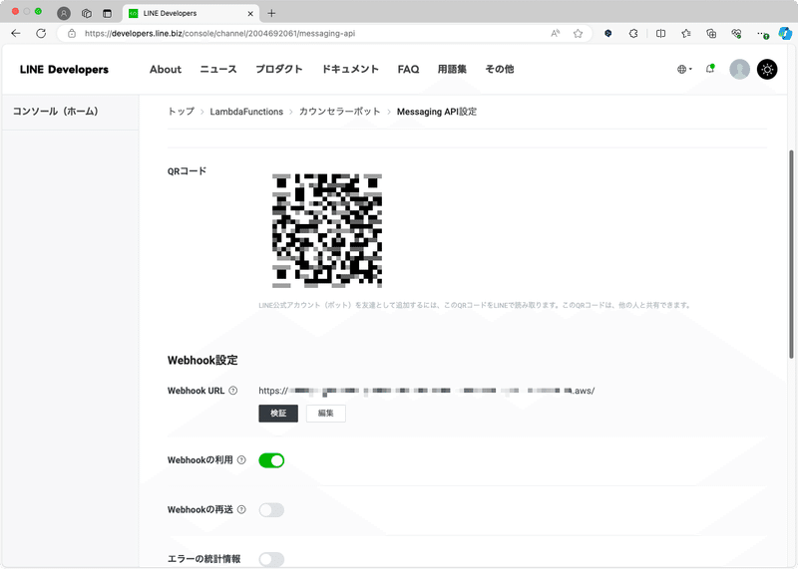The height and width of the screenshot is (569, 798).
Task: Open the favorites list icon
Action: [x=686, y=34]
